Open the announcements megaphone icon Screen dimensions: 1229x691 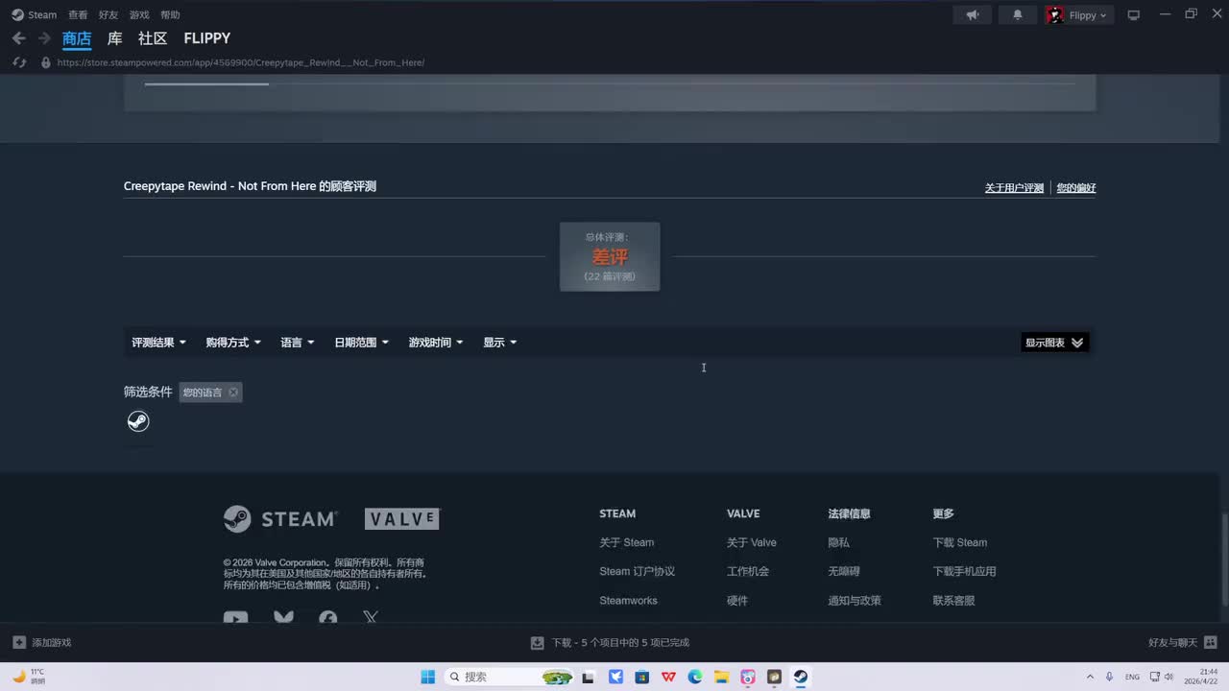click(x=973, y=14)
